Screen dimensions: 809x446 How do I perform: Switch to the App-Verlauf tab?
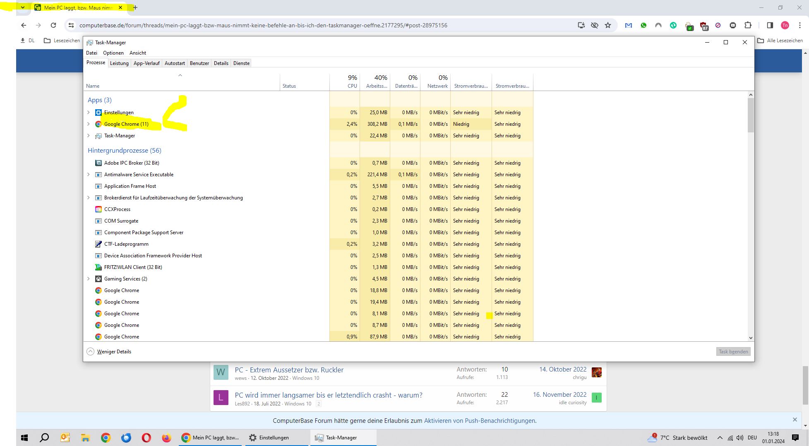click(x=146, y=63)
